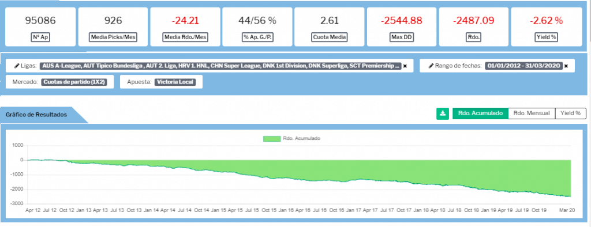This screenshot has height=227, width=591.
Task: Download the results chart with green icon
Action: (443, 113)
